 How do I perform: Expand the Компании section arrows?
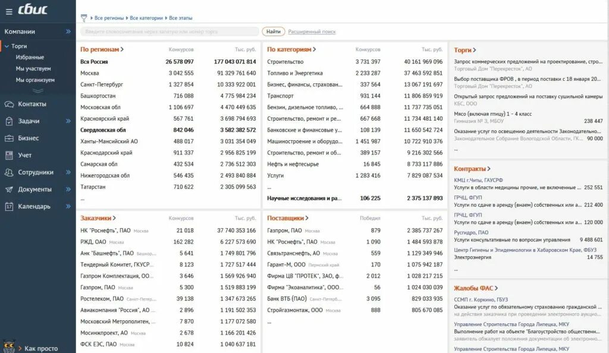tap(68, 31)
